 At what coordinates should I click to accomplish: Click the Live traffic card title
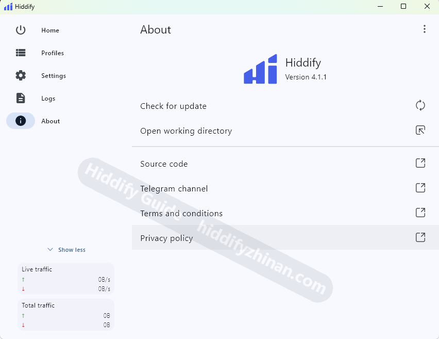pyautogui.click(x=37, y=269)
